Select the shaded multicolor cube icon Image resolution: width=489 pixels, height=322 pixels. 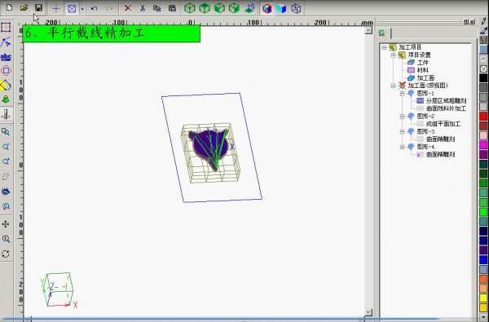267,8
